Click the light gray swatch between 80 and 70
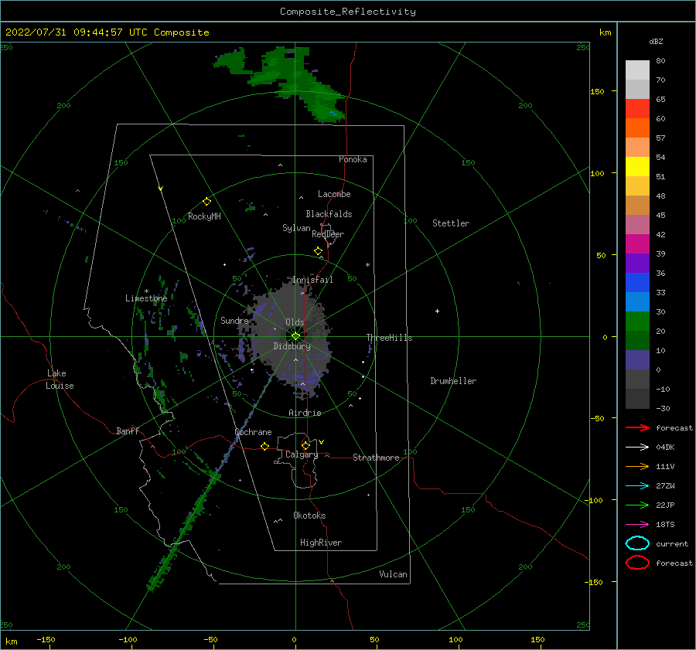This screenshot has height=650, width=696. point(637,70)
